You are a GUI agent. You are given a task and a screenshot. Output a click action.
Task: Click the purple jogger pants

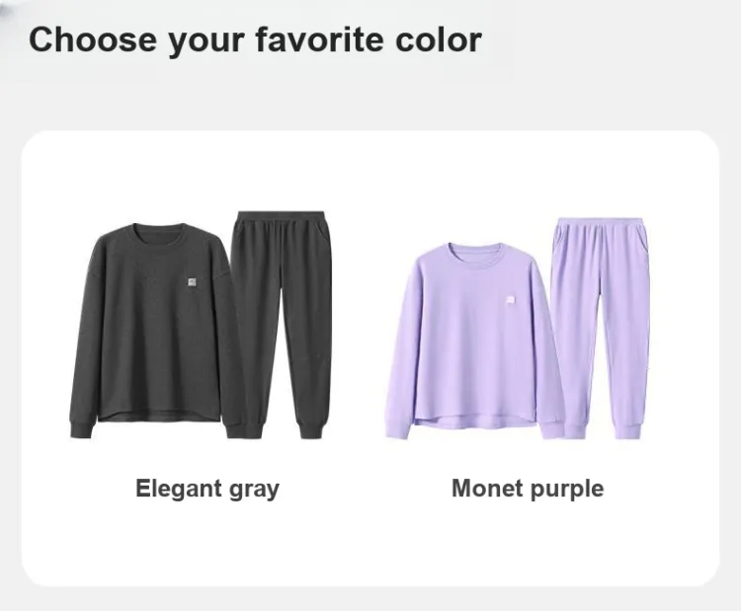click(x=601, y=328)
